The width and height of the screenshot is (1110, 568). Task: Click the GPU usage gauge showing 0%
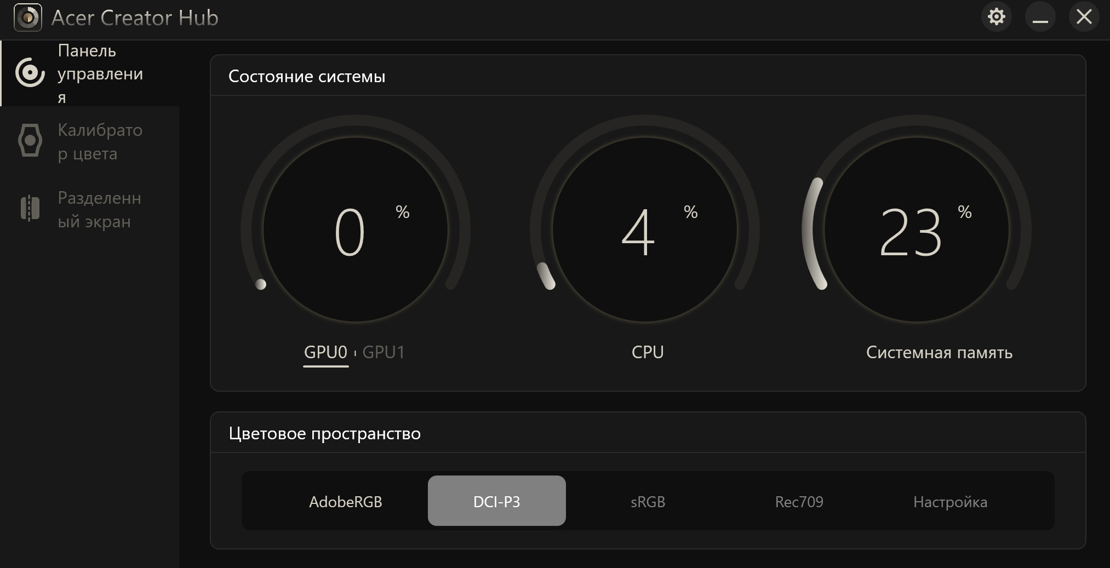(356, 230)
